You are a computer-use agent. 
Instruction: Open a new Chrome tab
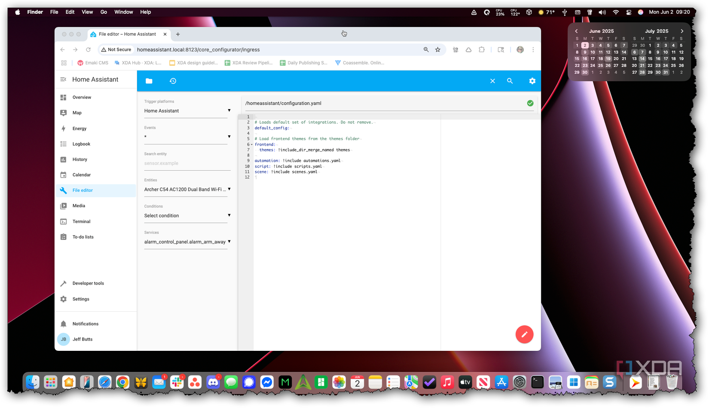pyautogui.click(x=178, y=34)
